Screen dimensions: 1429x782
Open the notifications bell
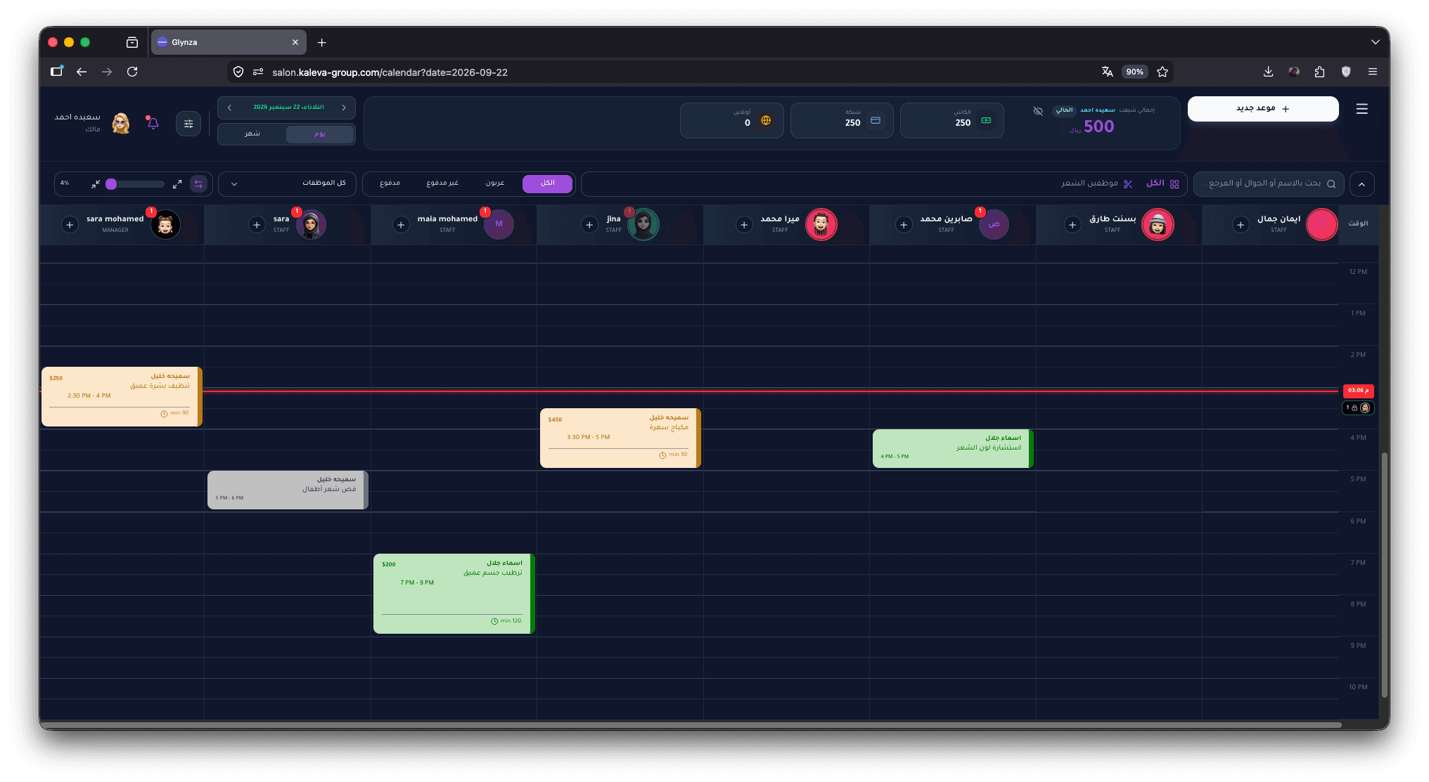153,123
